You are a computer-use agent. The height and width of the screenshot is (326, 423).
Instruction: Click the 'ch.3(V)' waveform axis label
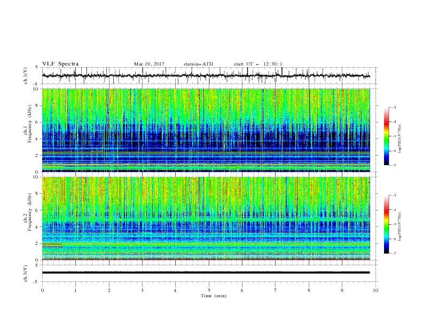click(26, 273)
